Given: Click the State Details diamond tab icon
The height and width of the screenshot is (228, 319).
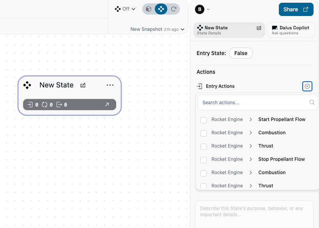Looking at the screenshot, I should (x=200, y=28).
